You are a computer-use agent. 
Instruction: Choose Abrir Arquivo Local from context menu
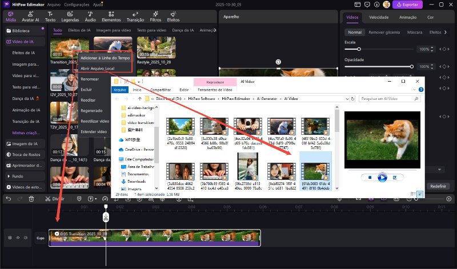pyautogui.click(x=98, y=69)
